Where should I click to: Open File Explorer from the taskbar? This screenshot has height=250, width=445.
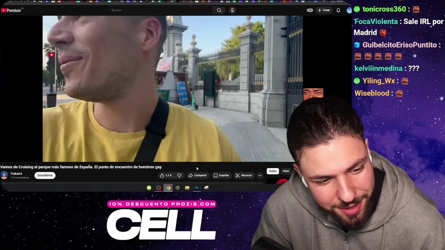tap(187, 188)
